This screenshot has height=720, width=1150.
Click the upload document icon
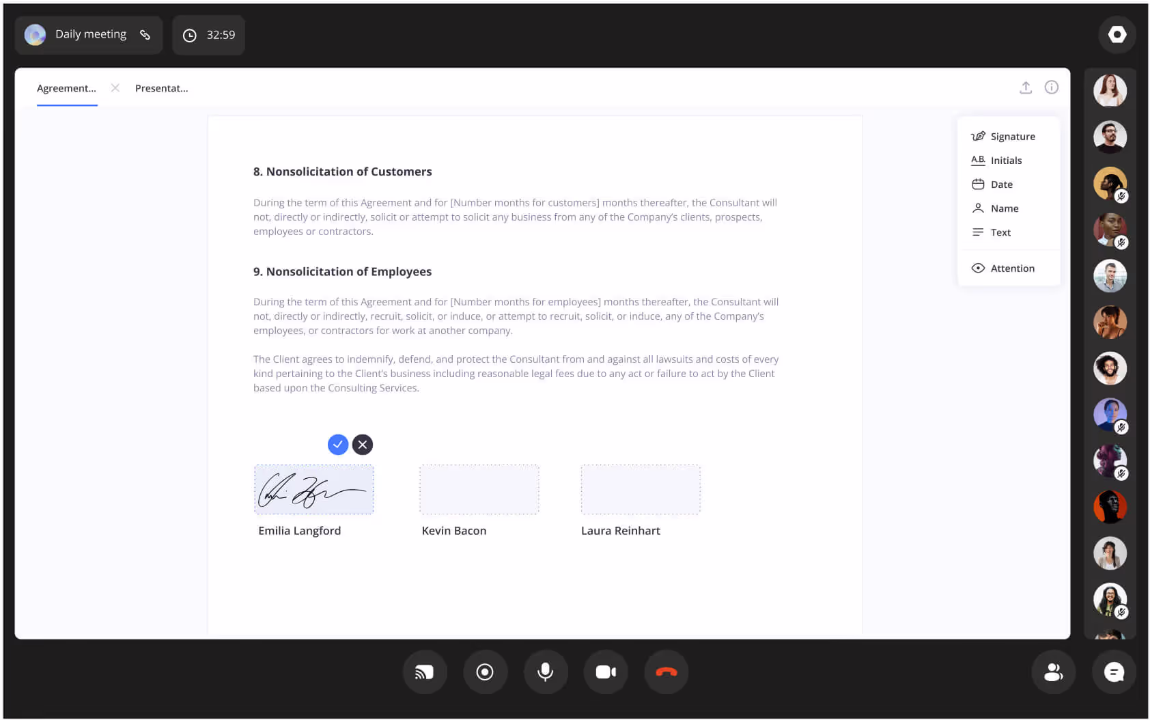1025,87
